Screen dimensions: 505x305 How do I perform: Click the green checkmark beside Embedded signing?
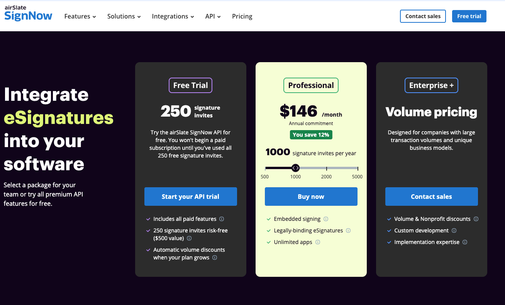[x=268, y=219]
